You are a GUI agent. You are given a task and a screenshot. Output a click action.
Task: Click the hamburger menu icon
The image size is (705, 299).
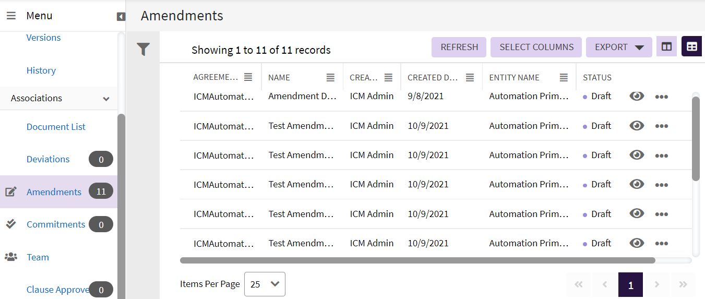point(11,16)
